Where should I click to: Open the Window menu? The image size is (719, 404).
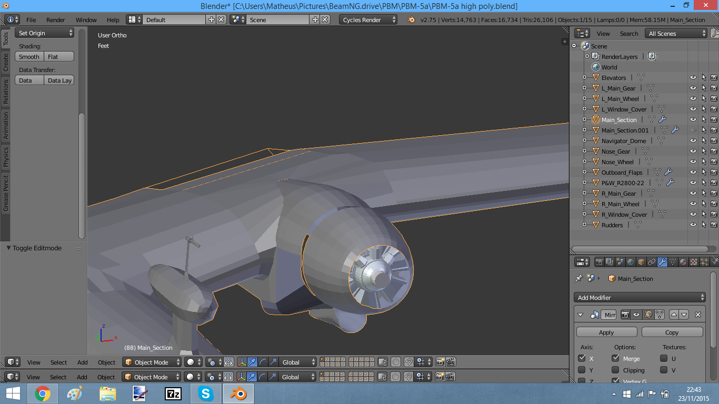(x=86, y=19)
